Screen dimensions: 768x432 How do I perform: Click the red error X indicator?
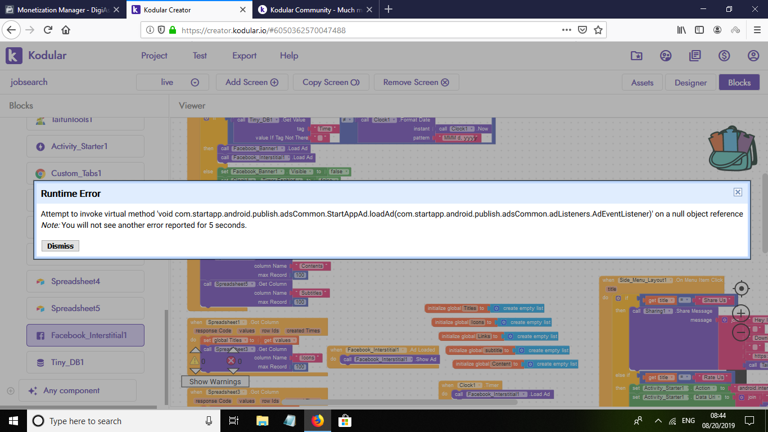tap(231, 361)
